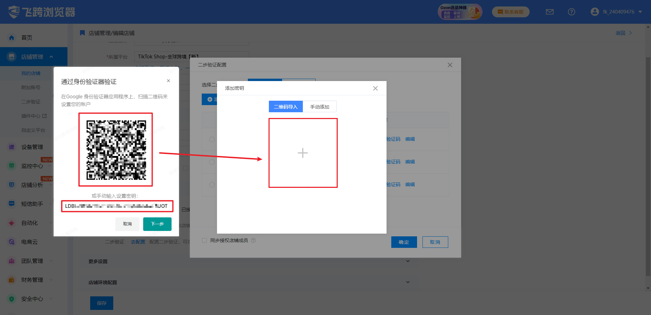Screen dimensions: 651x315
Task: Click the page vertical scrollbar
Action: tap(648, 166)
